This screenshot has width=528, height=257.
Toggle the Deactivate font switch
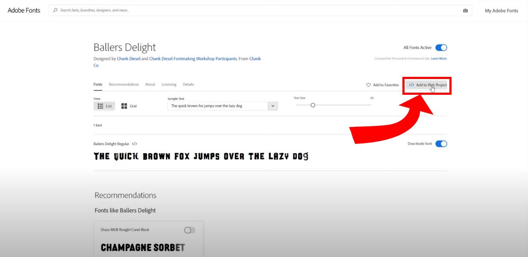point(441,144)
